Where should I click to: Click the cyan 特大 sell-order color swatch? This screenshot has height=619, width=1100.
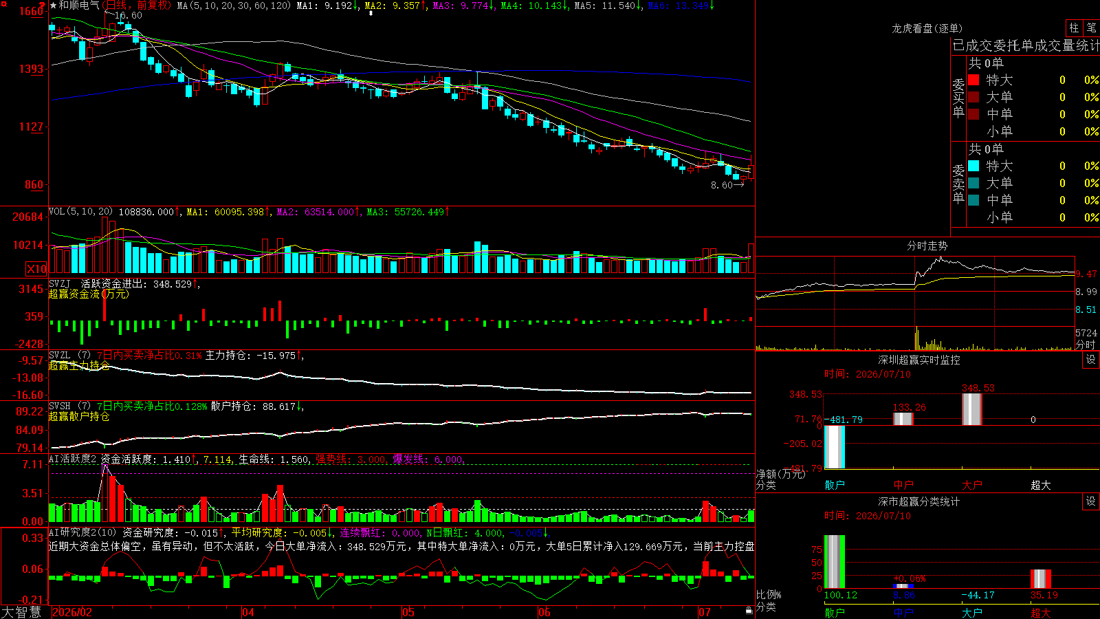(x=973, y=166)
